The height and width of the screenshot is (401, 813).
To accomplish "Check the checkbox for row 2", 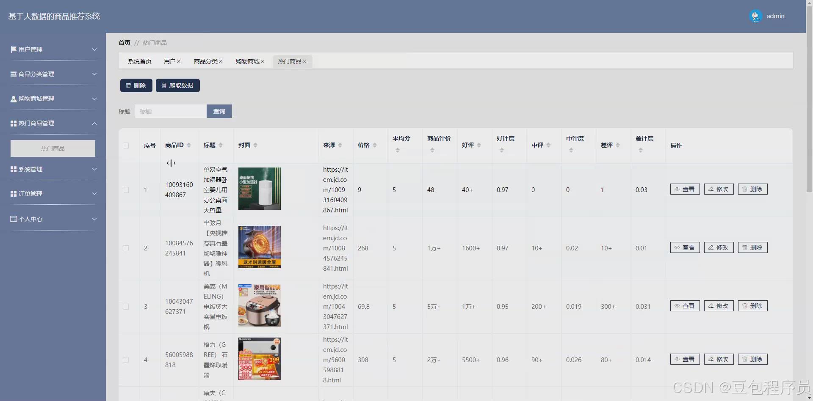I will 126,248.
